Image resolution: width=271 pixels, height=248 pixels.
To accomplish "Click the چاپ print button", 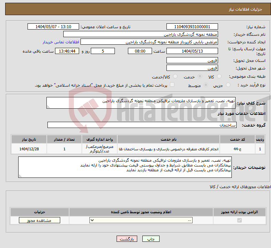I will click(x=151, y=239).
